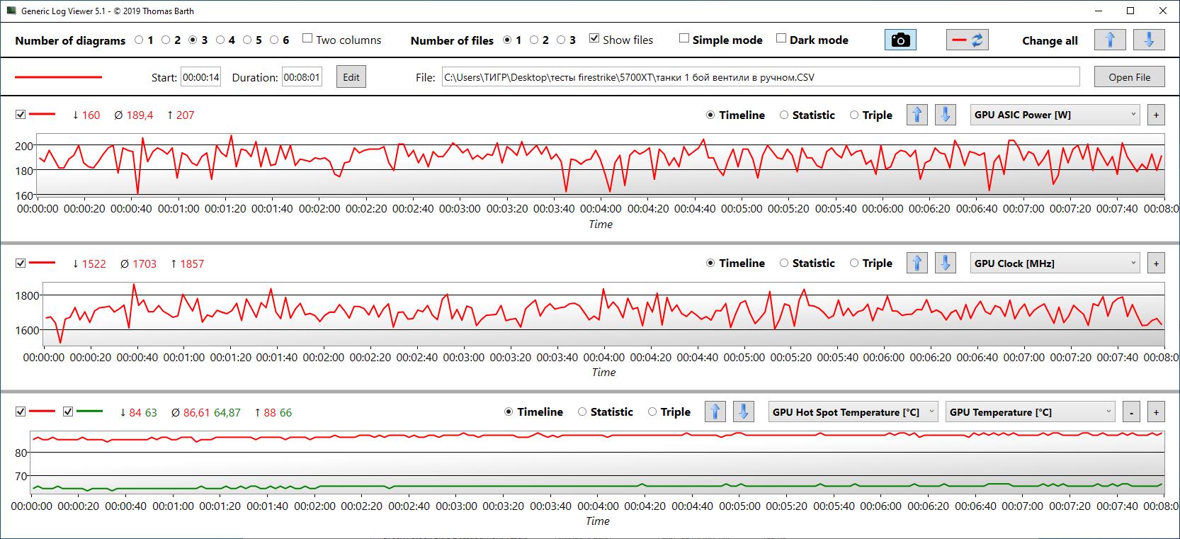The height and width of the screenshot is (539, 1180).
Task: Switch temperature diagram to Triple view
Action: [669, 412]
